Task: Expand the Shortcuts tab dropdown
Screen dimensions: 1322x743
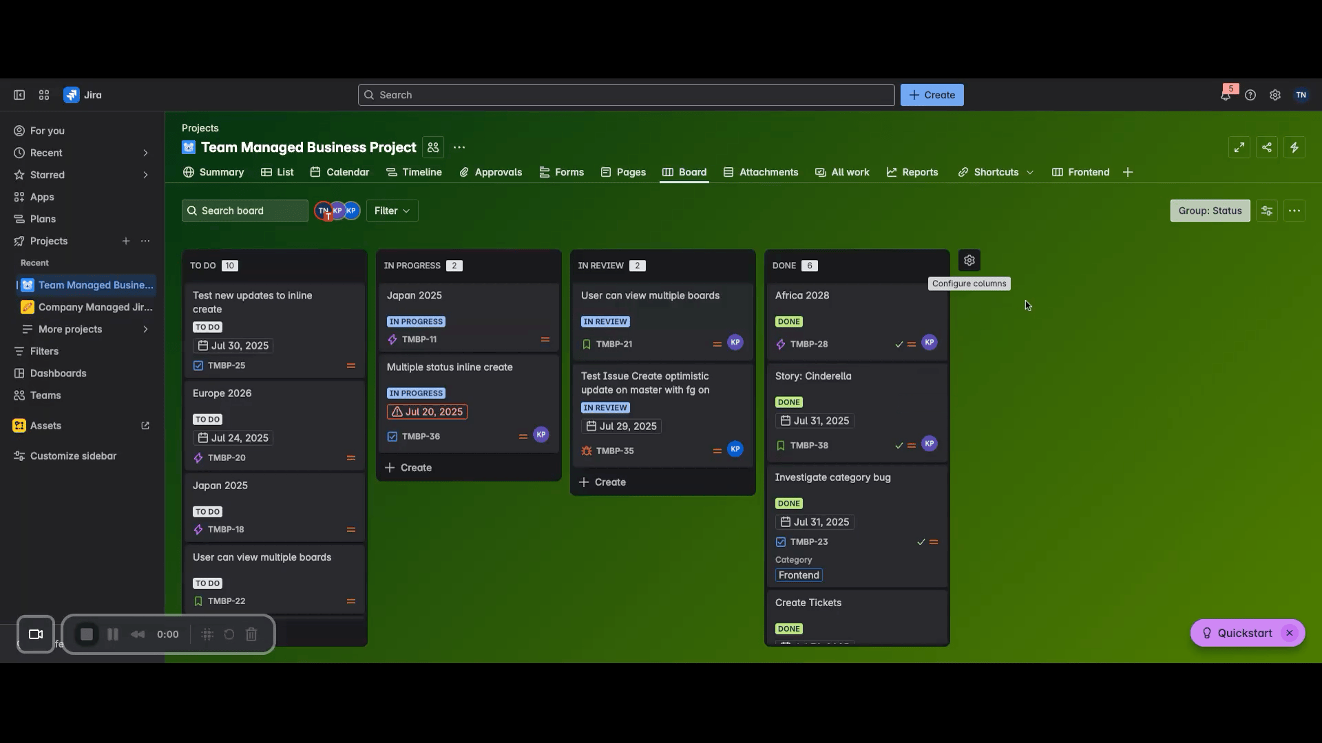Action: click(x=1030, y=173)
